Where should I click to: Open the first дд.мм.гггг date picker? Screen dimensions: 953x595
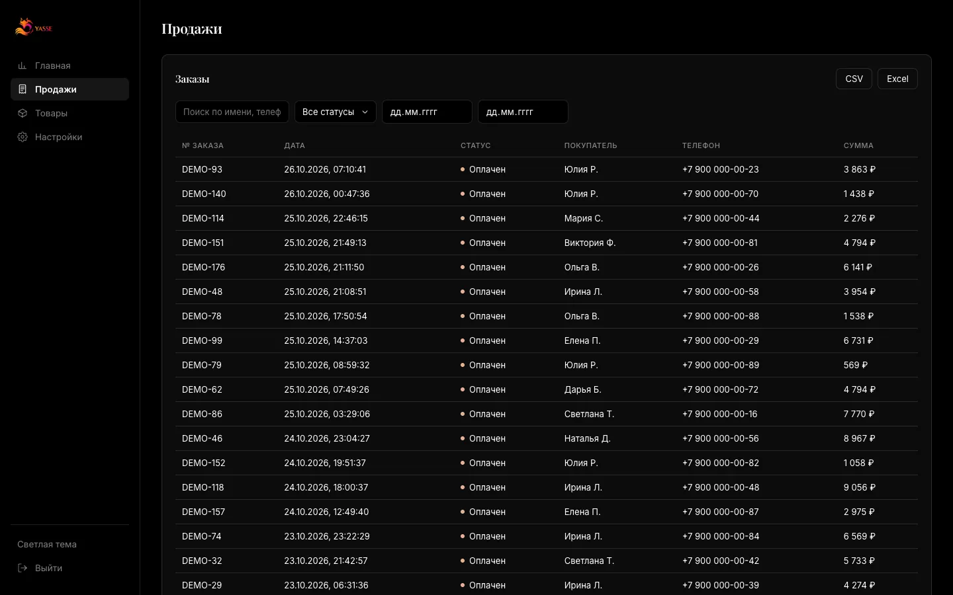click(427, 112)
